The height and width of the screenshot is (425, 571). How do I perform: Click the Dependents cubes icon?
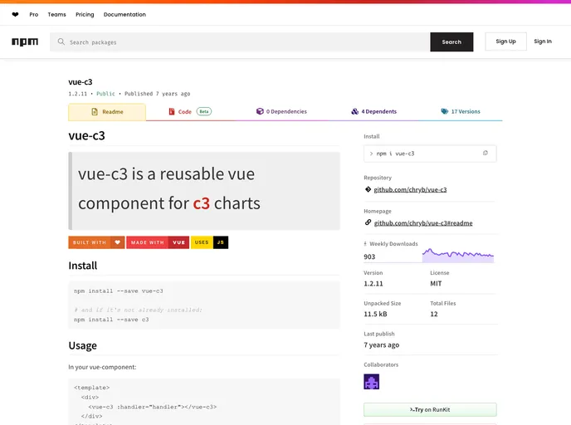(x=354, y=111)
